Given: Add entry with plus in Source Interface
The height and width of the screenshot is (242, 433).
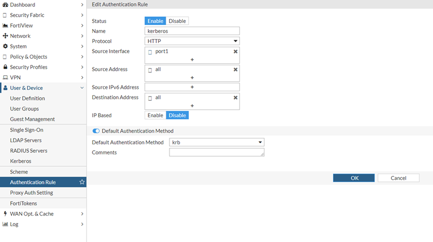Looking at the screenshot, I should 192,59.
